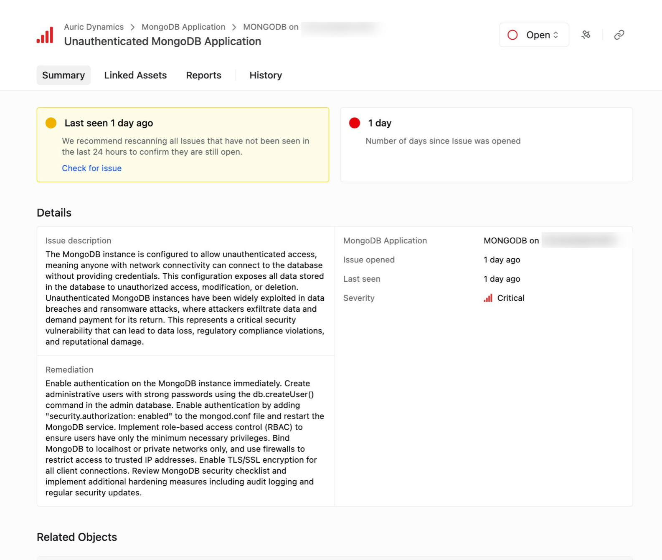This screenshot has height=560, width=662.
Task: Switch to the Linked Assets tab
Action: [x=135, y=75]
